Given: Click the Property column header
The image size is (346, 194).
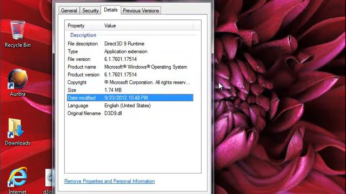Looking at the screenshot, I should (x=84, y=26).
